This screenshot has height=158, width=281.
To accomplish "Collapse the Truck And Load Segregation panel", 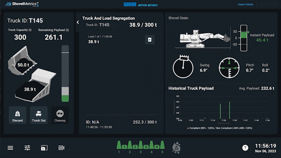I will [x=78, y=22].
